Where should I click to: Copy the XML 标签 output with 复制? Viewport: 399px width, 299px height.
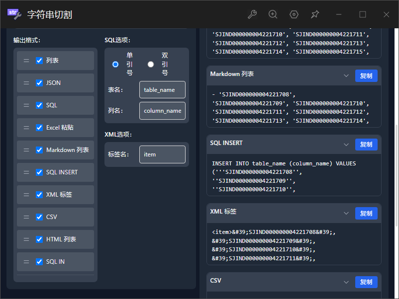click(366, 214)
